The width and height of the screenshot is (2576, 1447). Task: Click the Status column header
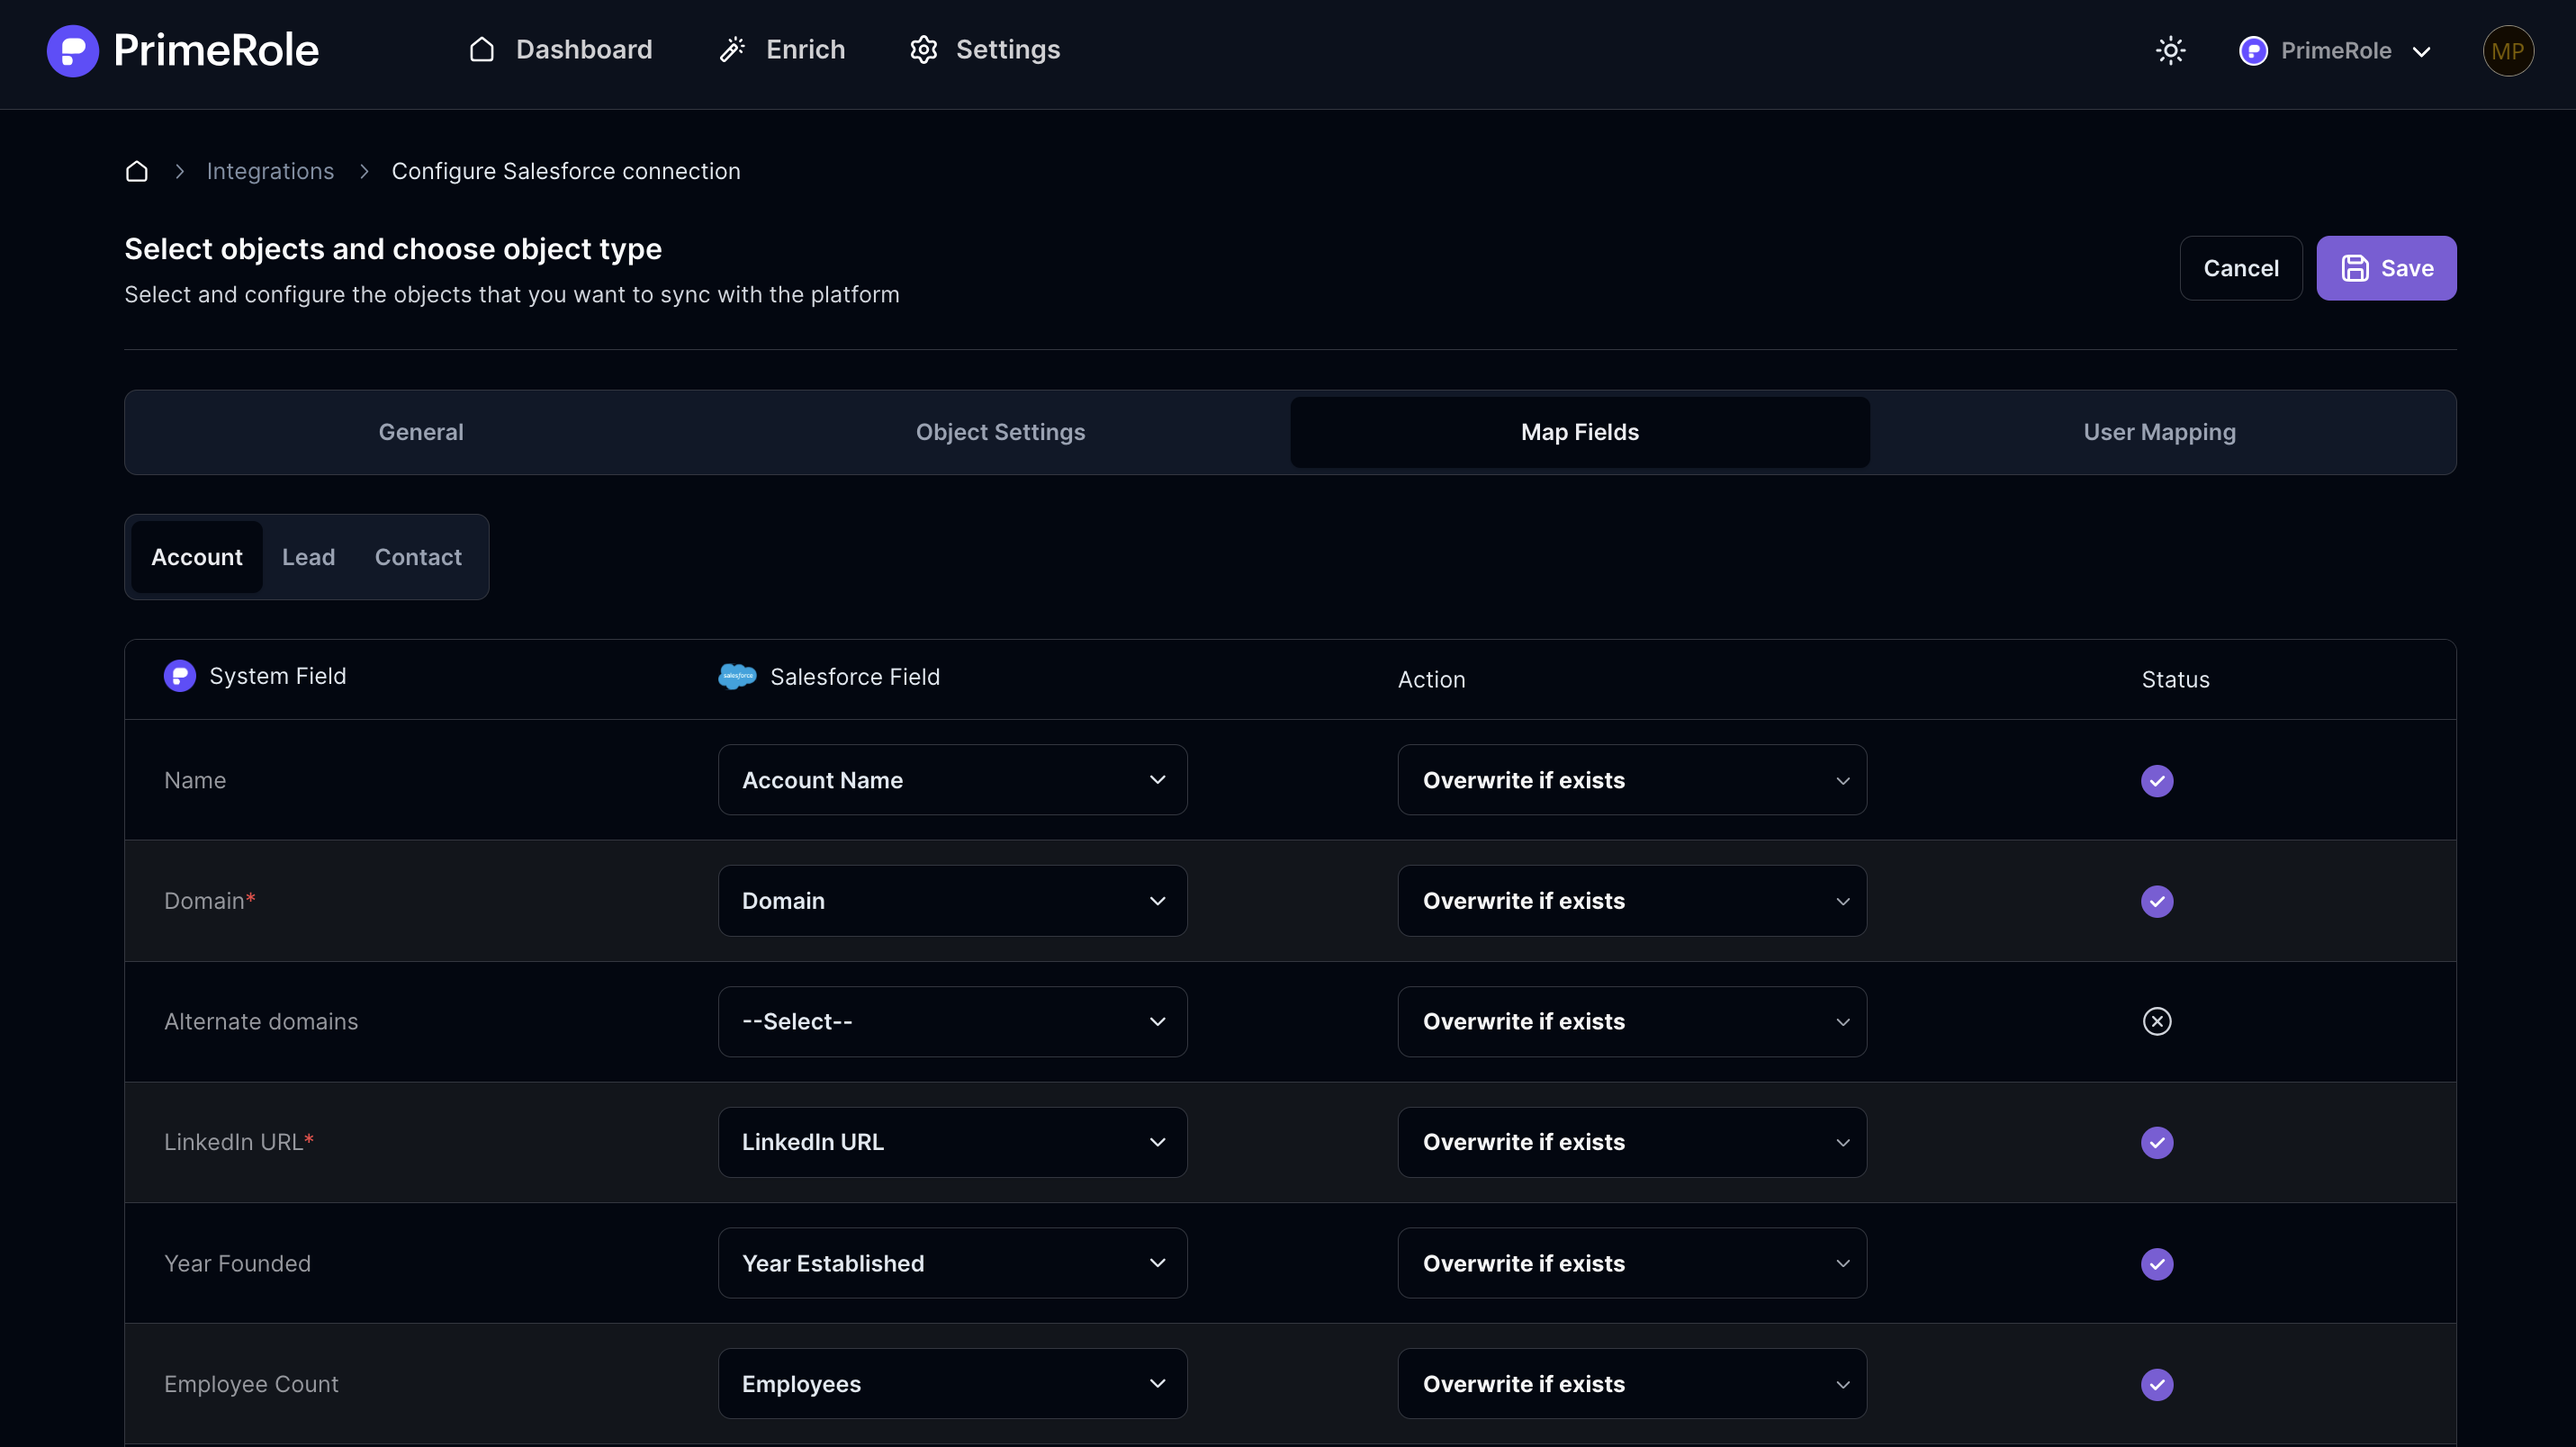tap(2175, 679)
